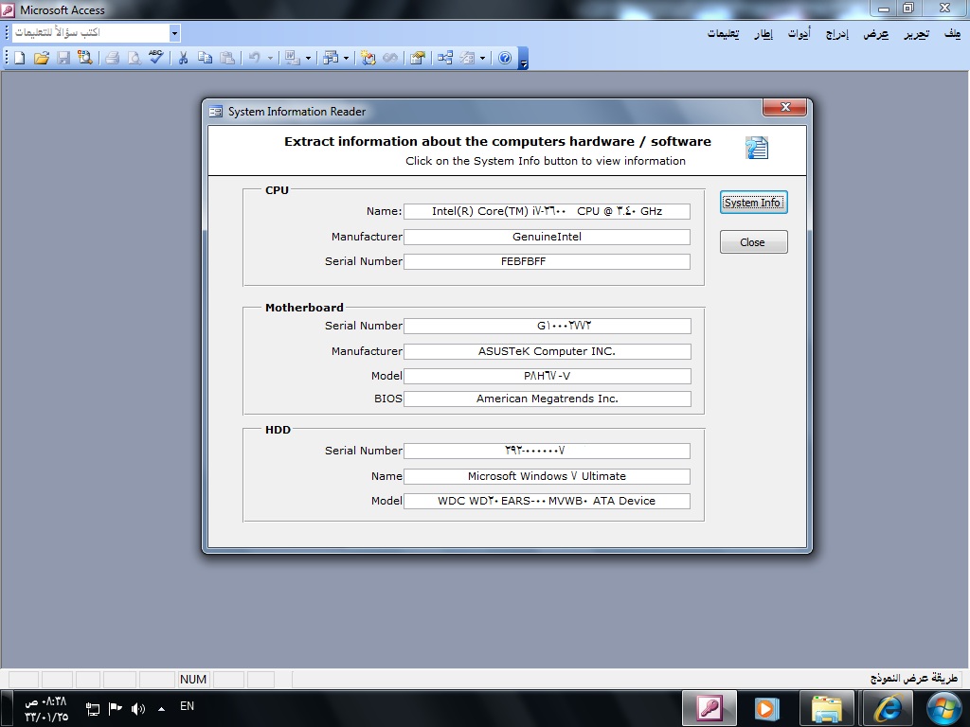Screen dimensions: 970x727
Task: Open the أدوات (Tools) menu
Action: pos(799,33)
